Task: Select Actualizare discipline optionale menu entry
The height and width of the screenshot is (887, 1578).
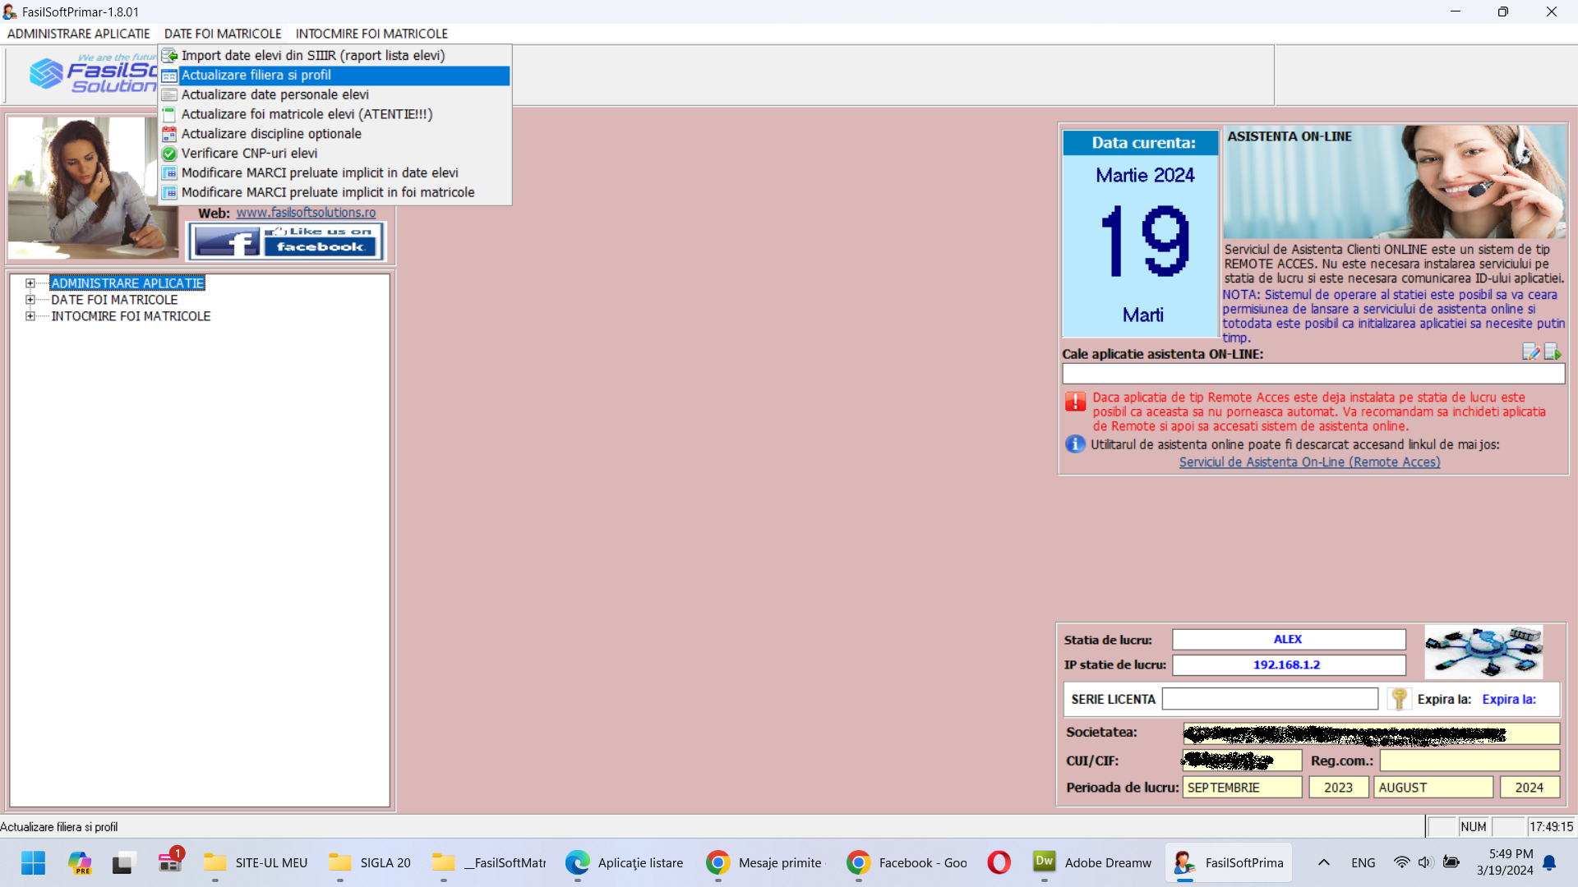Action: tap(271, 134)
